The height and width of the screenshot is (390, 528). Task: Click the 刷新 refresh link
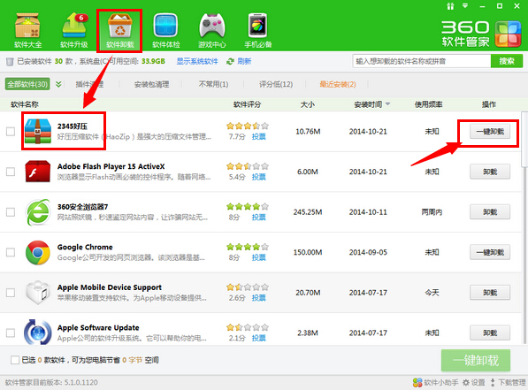244,61
